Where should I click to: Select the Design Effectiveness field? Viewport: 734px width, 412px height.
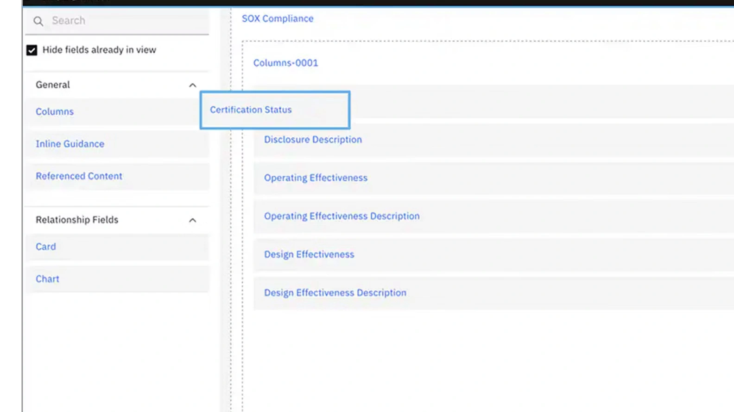click(309, 255)
